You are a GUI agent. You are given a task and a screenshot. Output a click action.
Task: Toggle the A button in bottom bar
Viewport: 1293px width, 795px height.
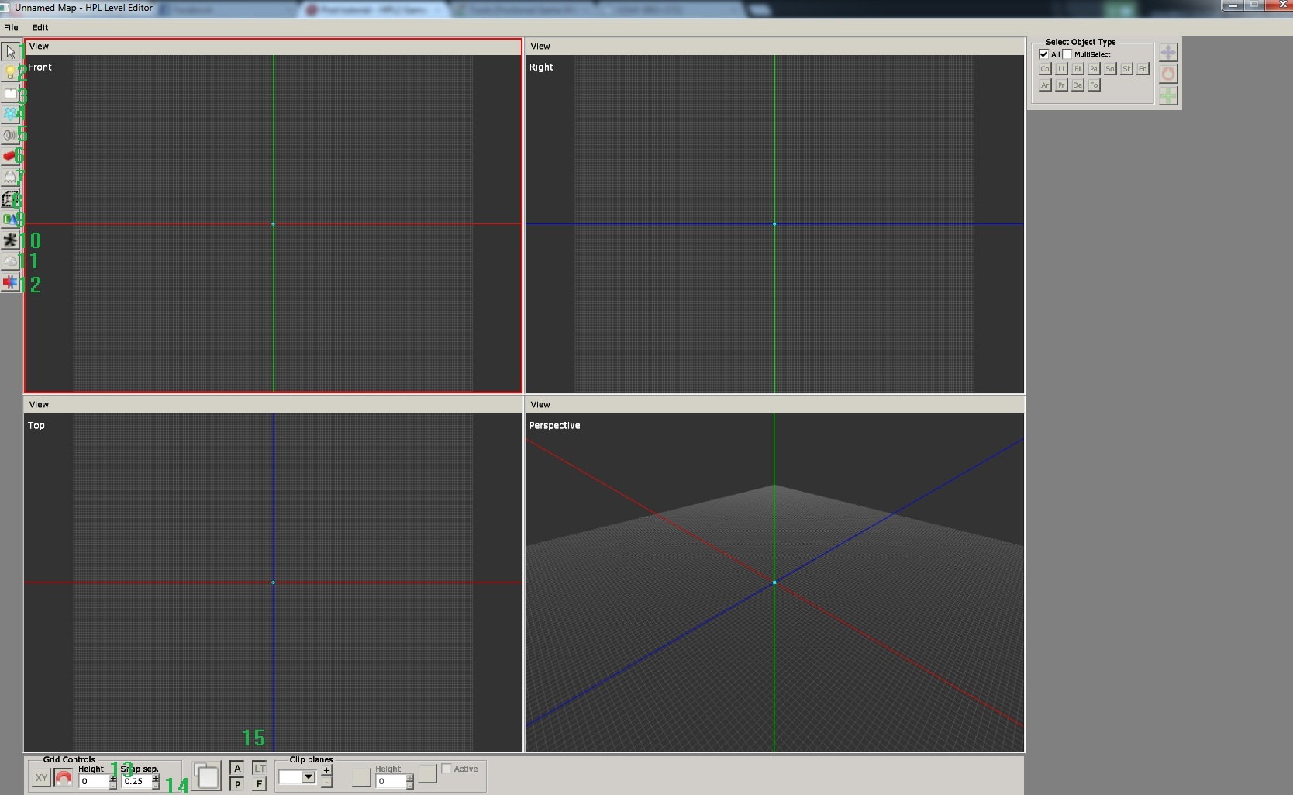point(237,768)
